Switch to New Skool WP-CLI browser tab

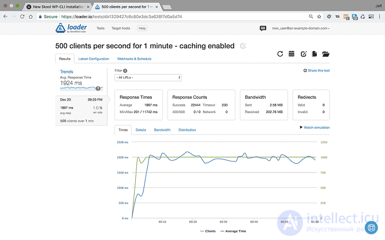(x=57, y=7)
